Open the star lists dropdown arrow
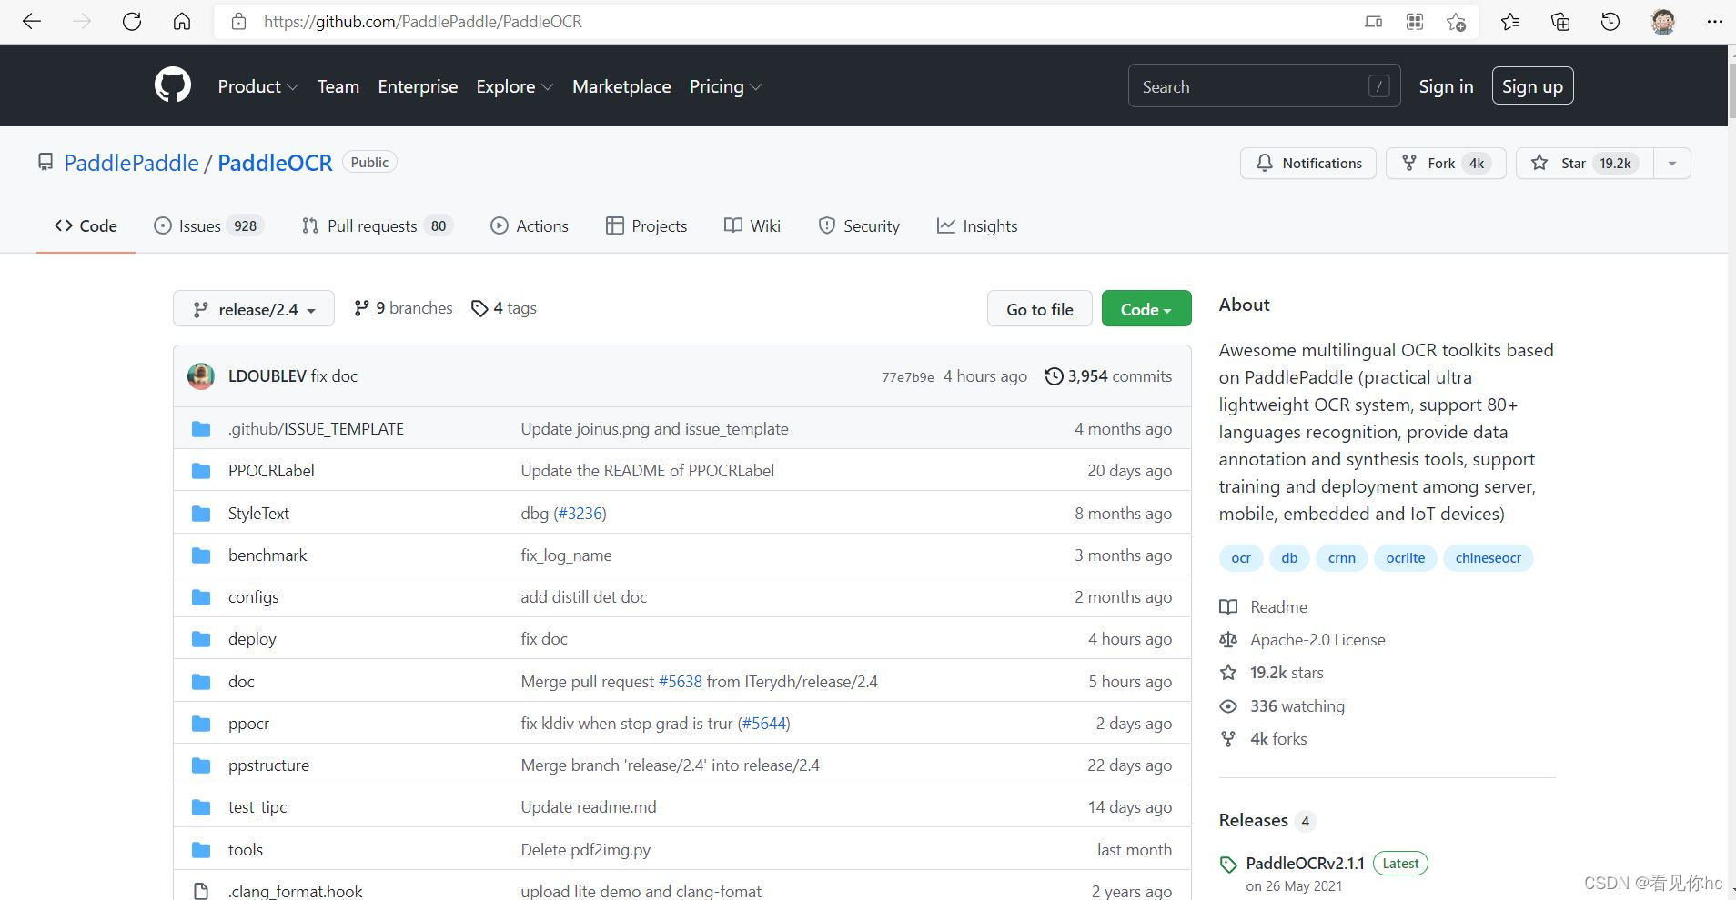 (x=1671, y=164)
